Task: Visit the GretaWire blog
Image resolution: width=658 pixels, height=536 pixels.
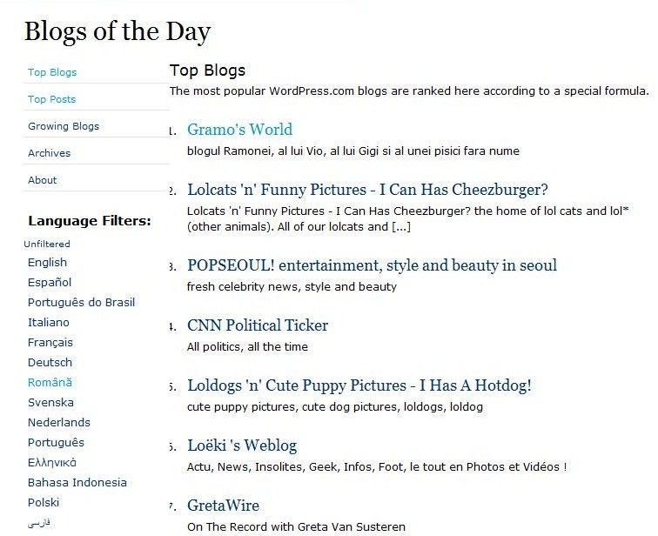Action: coord(223,506)
